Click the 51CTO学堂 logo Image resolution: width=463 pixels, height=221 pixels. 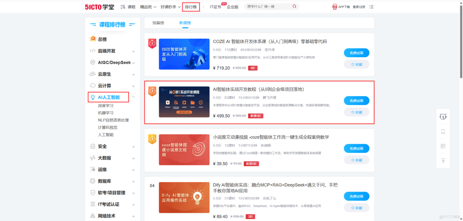[x=99, y=7]
